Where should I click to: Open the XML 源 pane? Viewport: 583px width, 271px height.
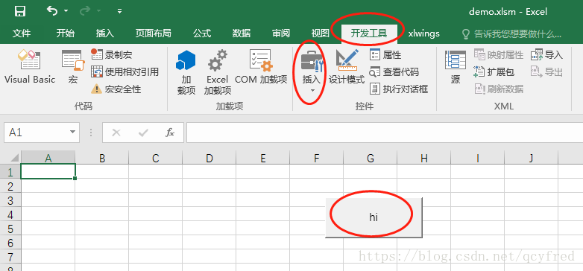[456, 67]
